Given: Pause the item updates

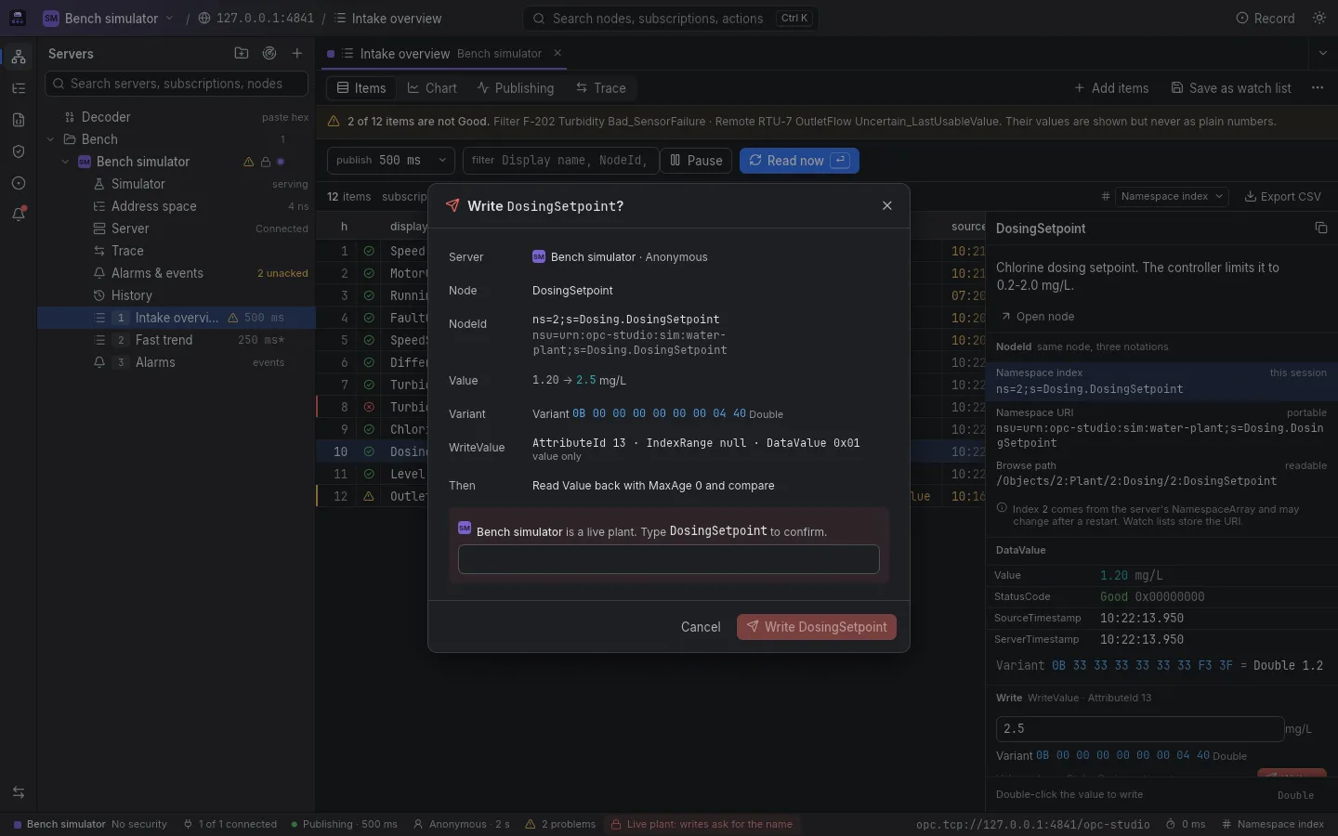Looking at the screenshot, I should [697, 161].
